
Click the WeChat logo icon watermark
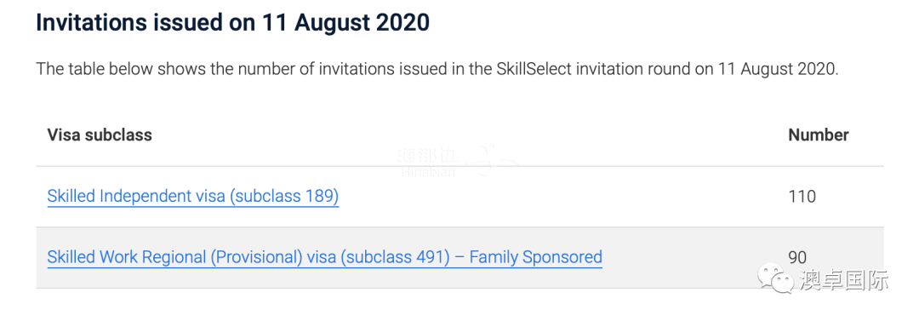tap(776, 280)
